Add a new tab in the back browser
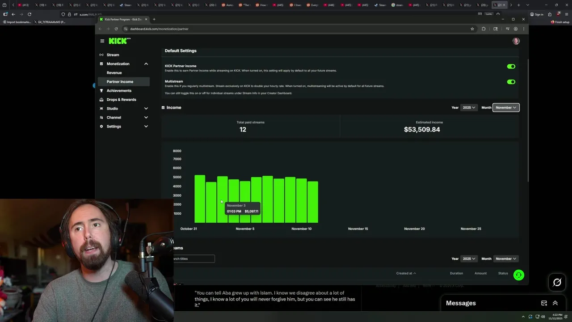 [x=518, y=5]
